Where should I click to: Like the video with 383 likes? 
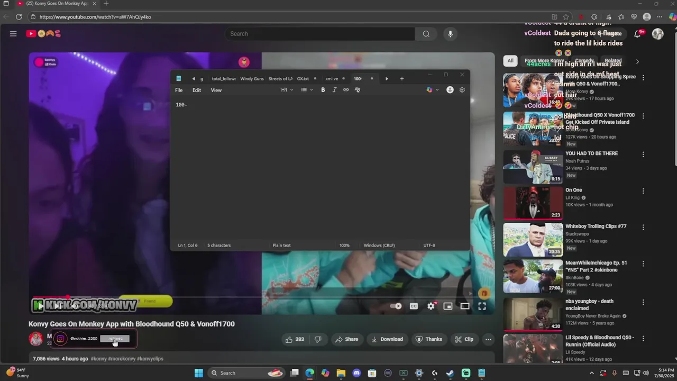pos(295,339)
